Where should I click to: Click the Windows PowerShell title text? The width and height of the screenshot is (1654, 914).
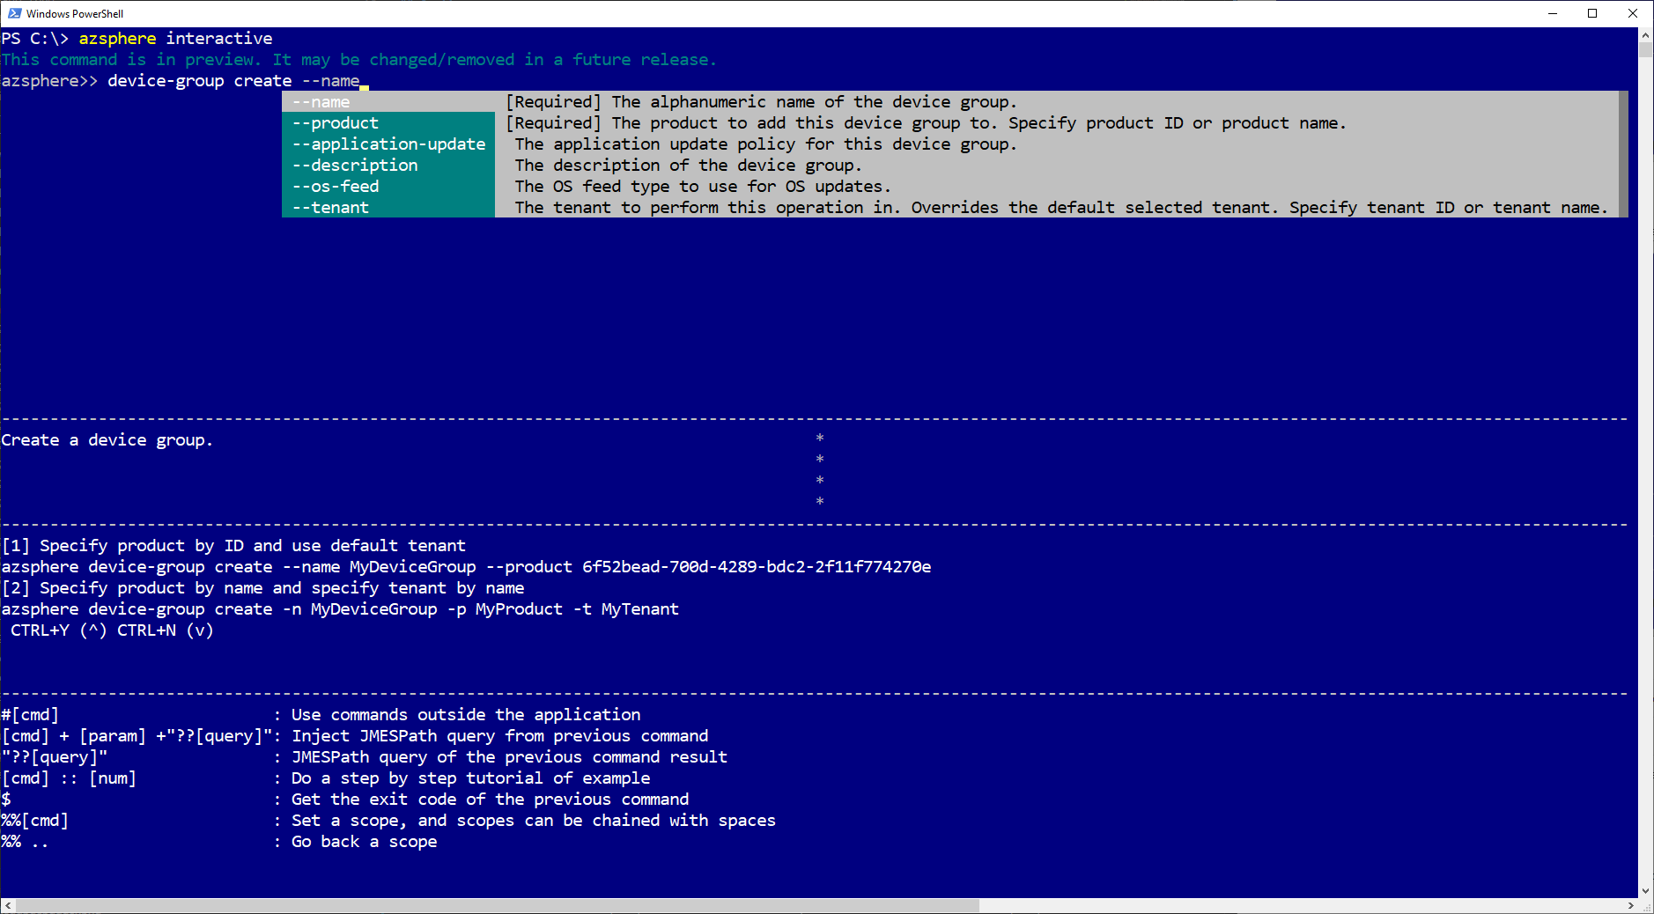tap(75, 13)
